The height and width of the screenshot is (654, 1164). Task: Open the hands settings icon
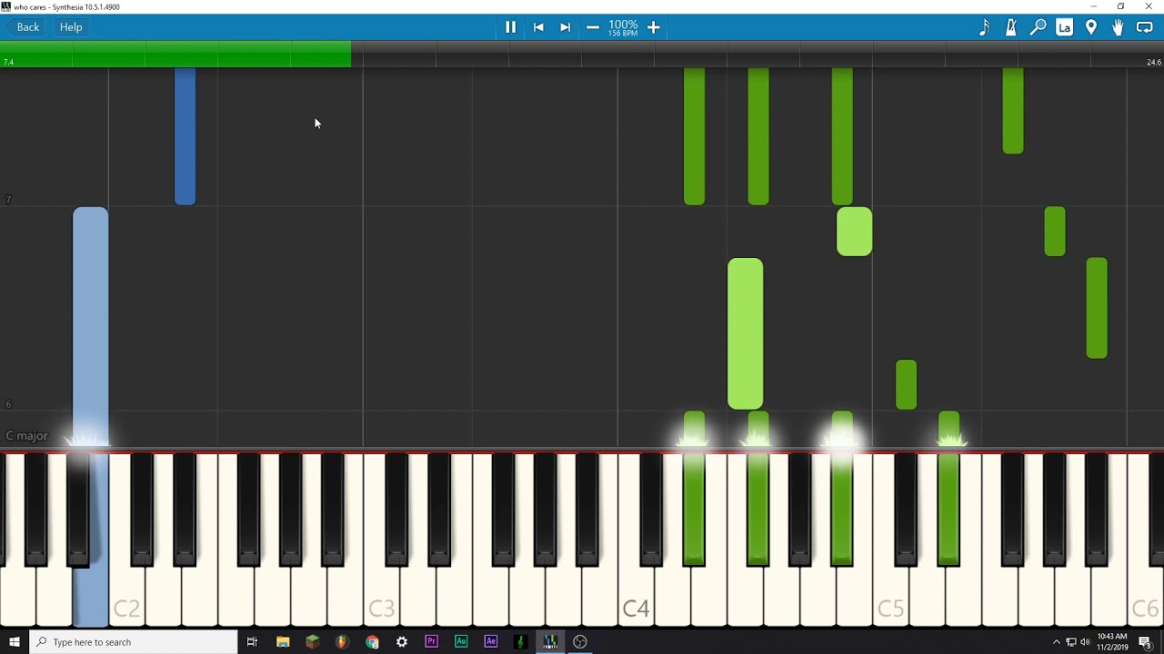[x=1118, y=27]
